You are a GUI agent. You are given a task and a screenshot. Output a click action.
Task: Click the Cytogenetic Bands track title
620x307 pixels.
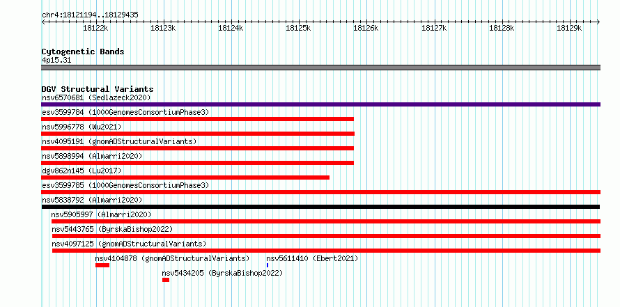point(83,52)
